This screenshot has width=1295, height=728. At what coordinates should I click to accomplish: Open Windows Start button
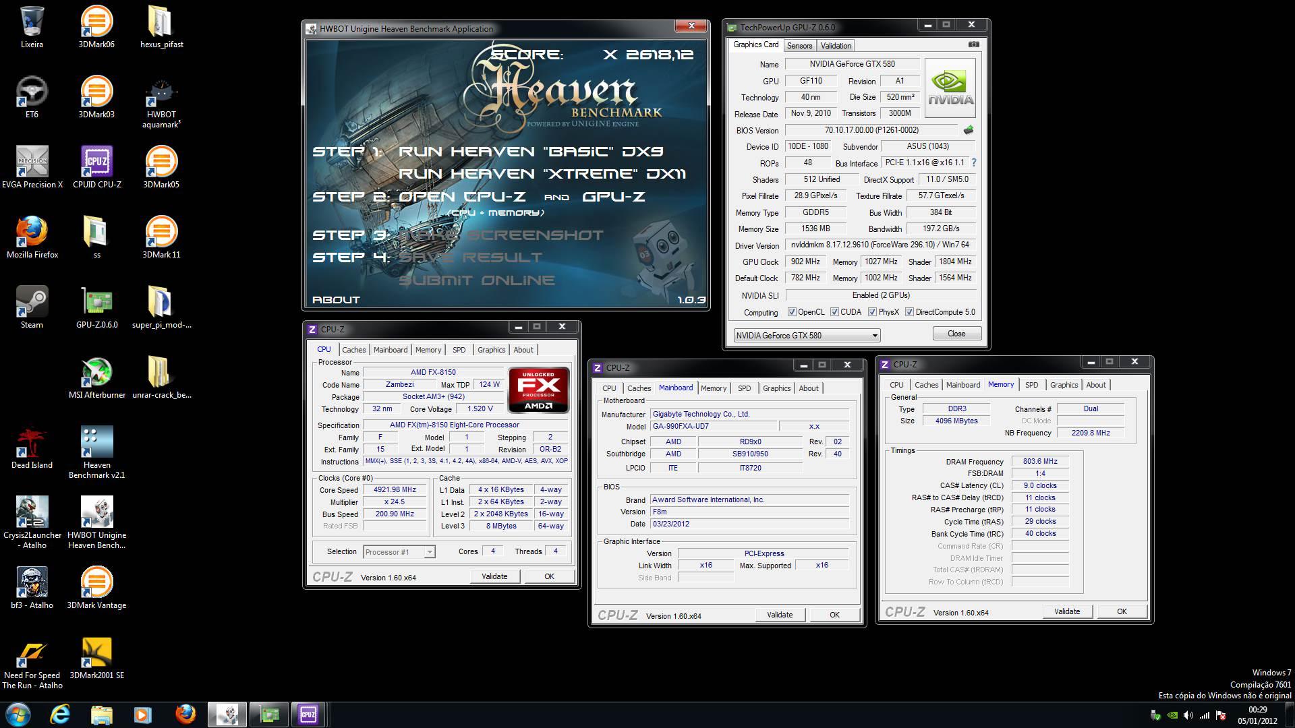(18, 714)
